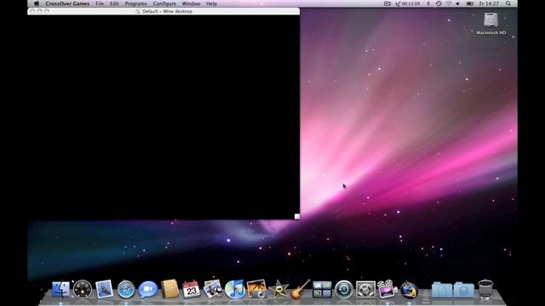Click the Wine desktop window resize grip
The width and height of the screenshot is (545, 306).
pos(297,217)
